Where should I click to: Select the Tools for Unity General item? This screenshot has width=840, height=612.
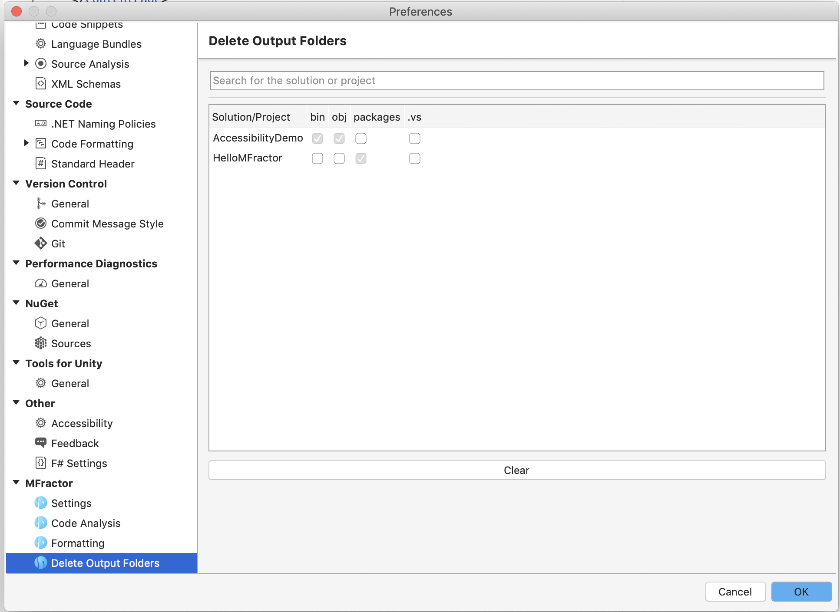click(70, 384)
